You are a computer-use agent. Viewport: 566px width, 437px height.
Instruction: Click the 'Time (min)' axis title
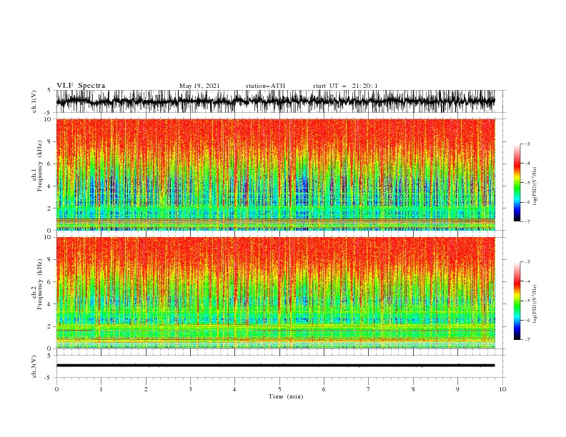coord(286,396)
